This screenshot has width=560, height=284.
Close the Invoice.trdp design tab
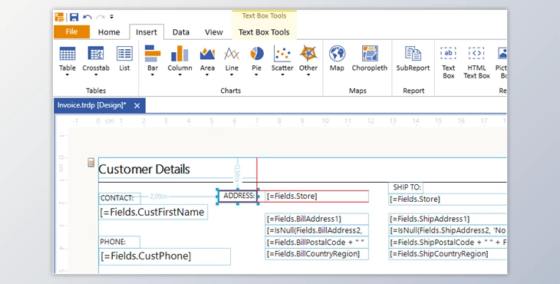click(137, 106)
